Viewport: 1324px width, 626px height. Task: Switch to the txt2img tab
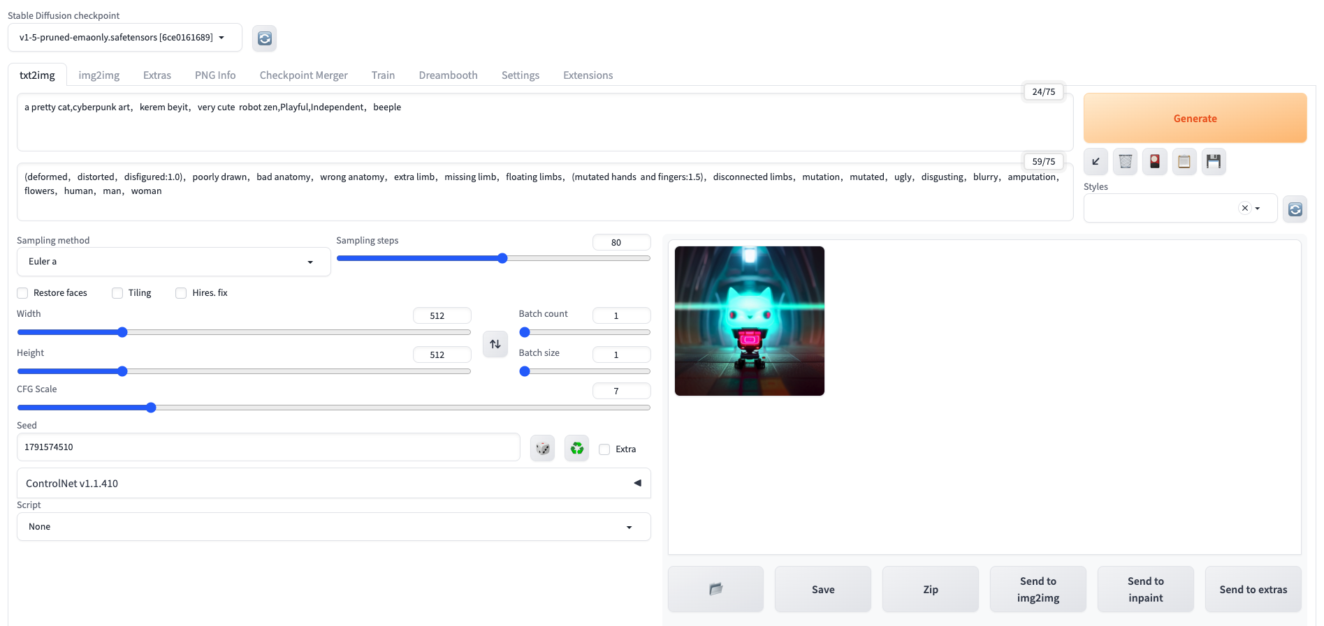coord(37,75)
